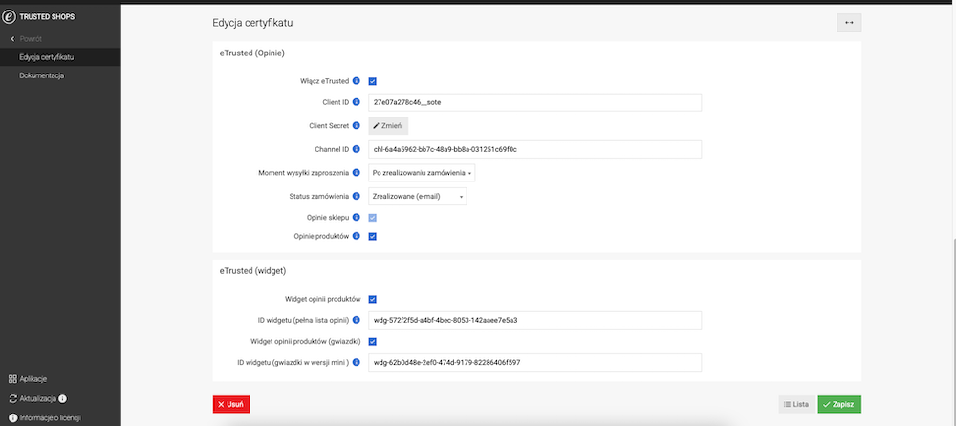Toggle the Włącz eTrusted checkbox
The image size is (956, 426).
pos(373,81)
